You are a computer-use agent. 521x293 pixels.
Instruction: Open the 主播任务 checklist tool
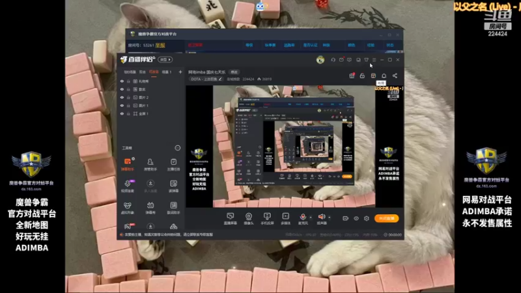click(x=173, y=164)
